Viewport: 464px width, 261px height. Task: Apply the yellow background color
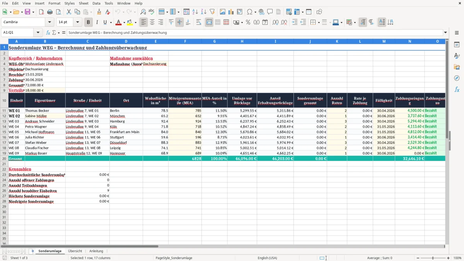[130, 22]
